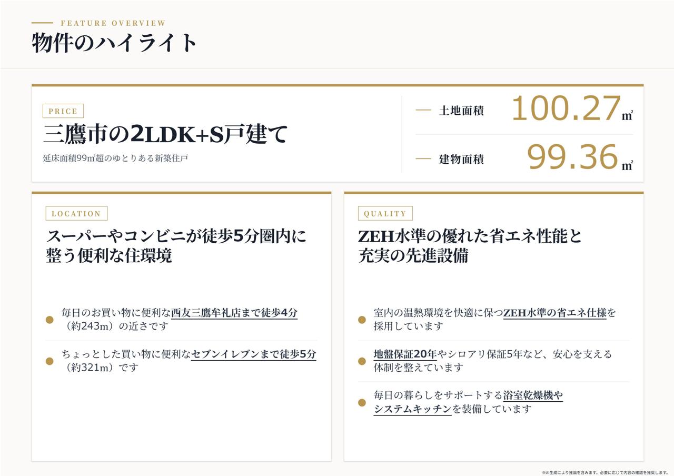The height and width of the screenshot is (476, 674).
Task: Click the QUALITY tag label
Action: pos(385,213)
